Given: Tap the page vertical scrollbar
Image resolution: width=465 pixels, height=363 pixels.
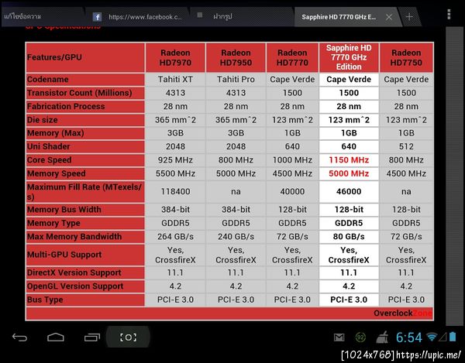Looking at the screenshot, I should coord(454,176).
